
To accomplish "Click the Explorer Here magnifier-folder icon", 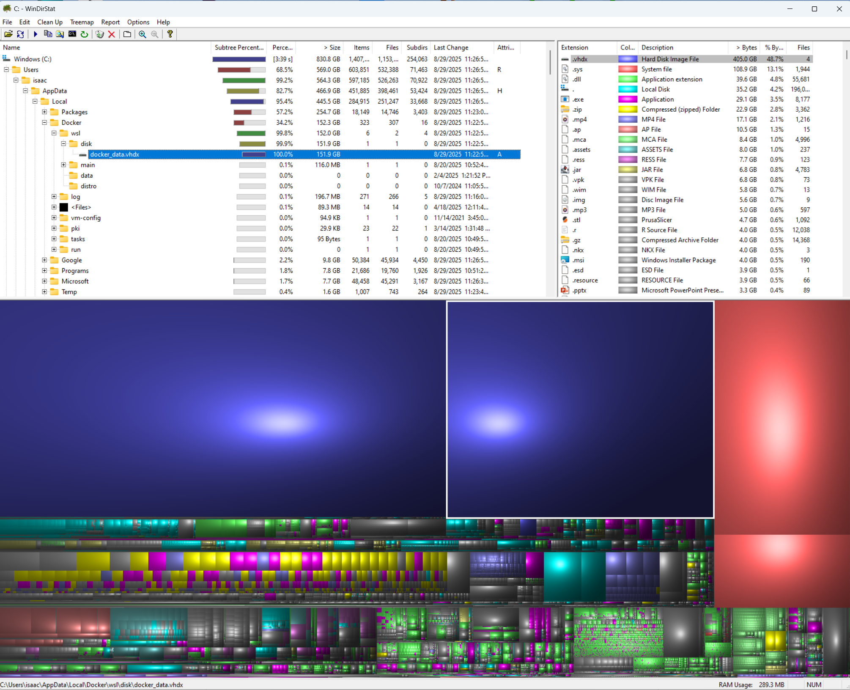I will 60,34.
